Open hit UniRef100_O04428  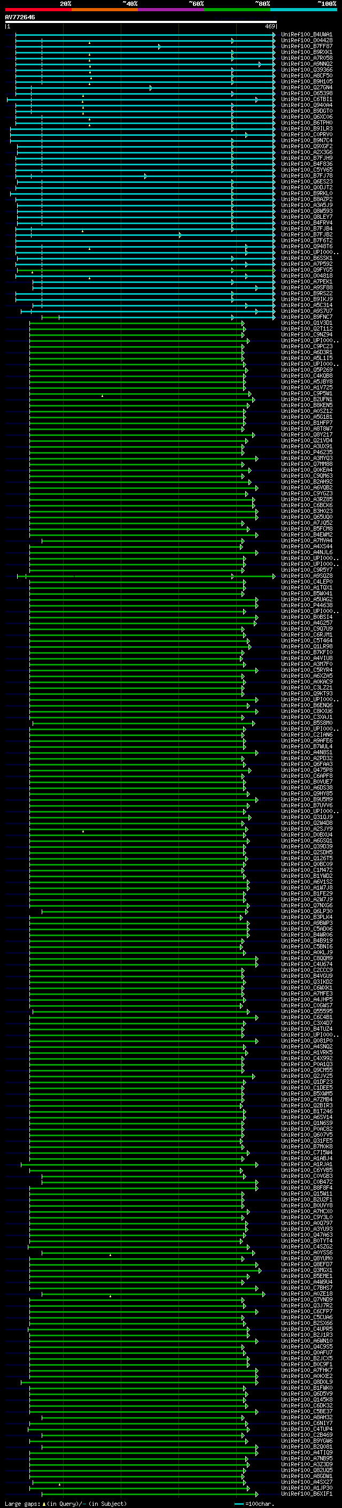click(307, 41)
